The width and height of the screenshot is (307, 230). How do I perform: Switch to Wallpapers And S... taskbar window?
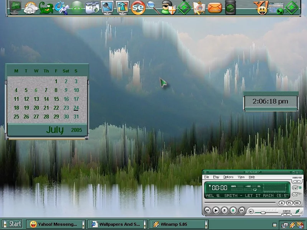118,224
